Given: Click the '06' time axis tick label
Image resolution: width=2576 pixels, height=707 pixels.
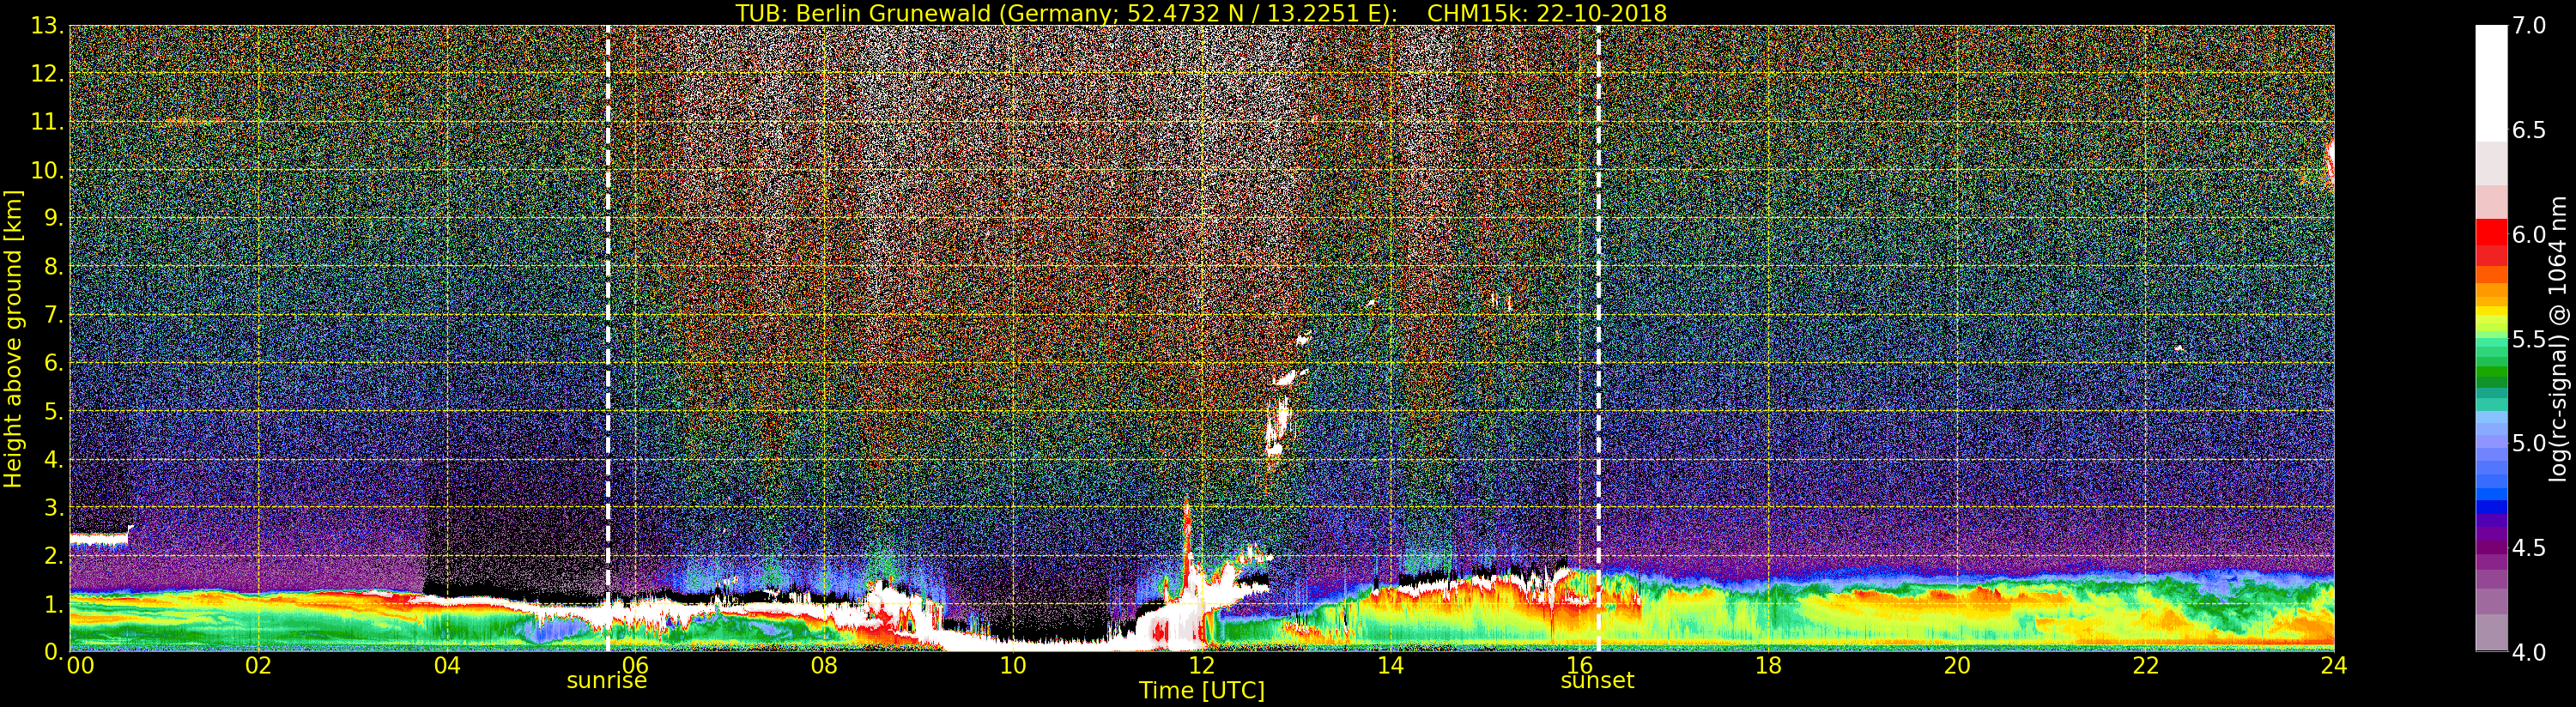Looking at the screenshot, I should click(x=636, y=665).
